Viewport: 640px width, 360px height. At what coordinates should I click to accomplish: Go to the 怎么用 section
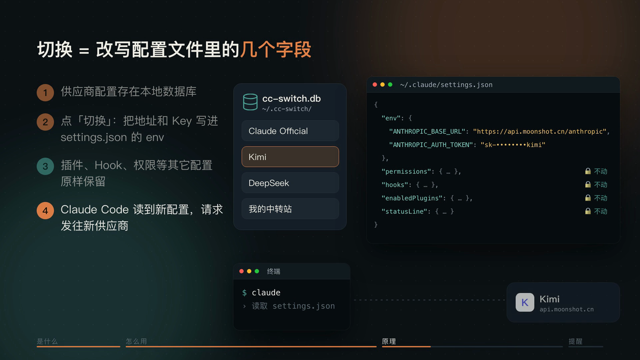(x=136, y=341)
